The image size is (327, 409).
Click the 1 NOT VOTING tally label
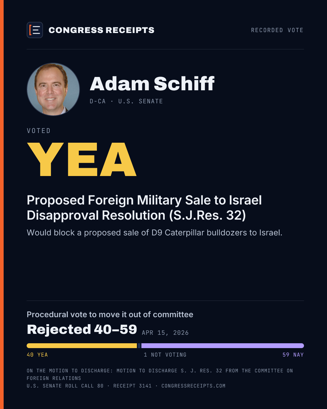(165, 355)
